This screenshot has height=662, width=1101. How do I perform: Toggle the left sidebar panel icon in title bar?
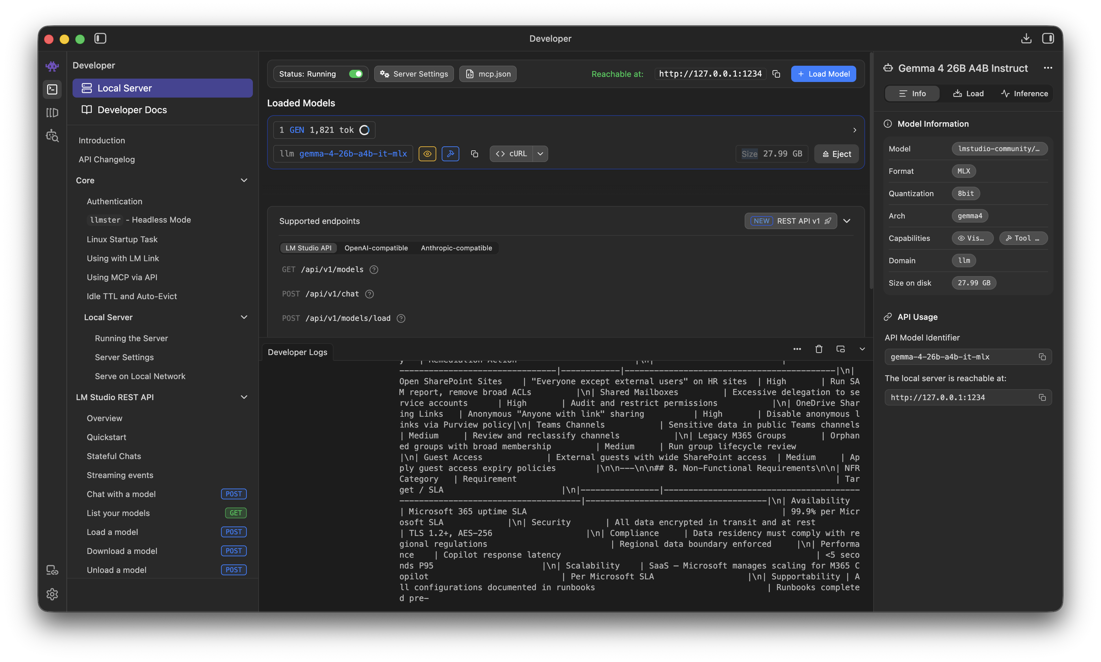coord(100,38)
